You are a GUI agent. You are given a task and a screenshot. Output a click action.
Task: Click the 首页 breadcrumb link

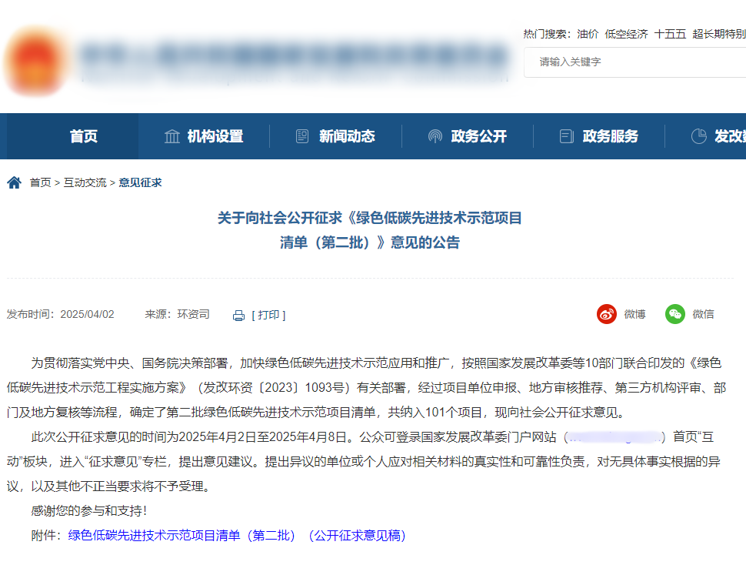[x=41, y=182]
